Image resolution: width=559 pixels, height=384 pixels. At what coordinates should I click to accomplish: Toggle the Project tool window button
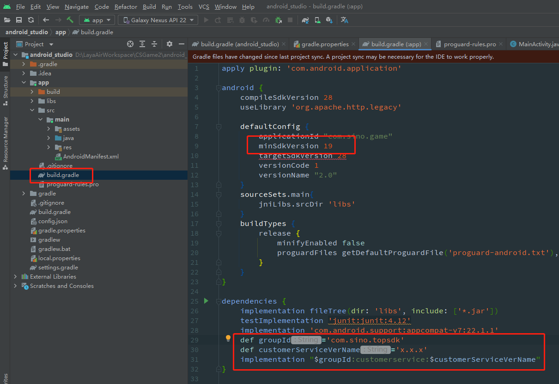5,54
